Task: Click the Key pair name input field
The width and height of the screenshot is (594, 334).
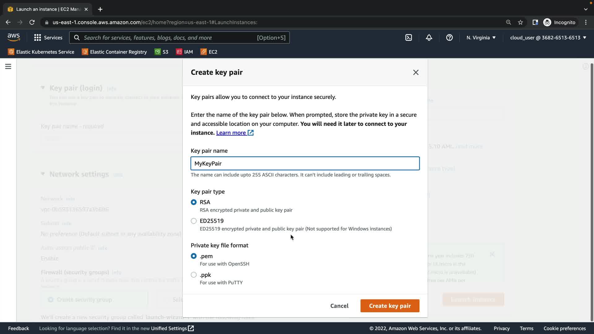Action: coord(305,163)
